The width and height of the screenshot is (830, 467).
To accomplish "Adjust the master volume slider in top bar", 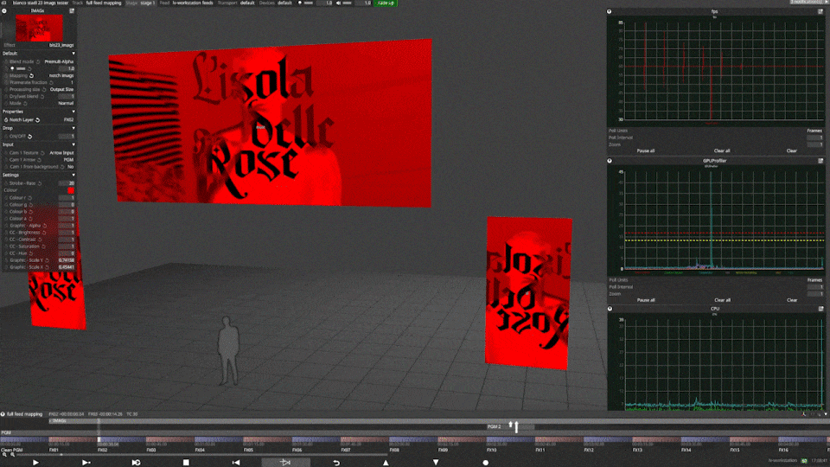I will [347, 3].
